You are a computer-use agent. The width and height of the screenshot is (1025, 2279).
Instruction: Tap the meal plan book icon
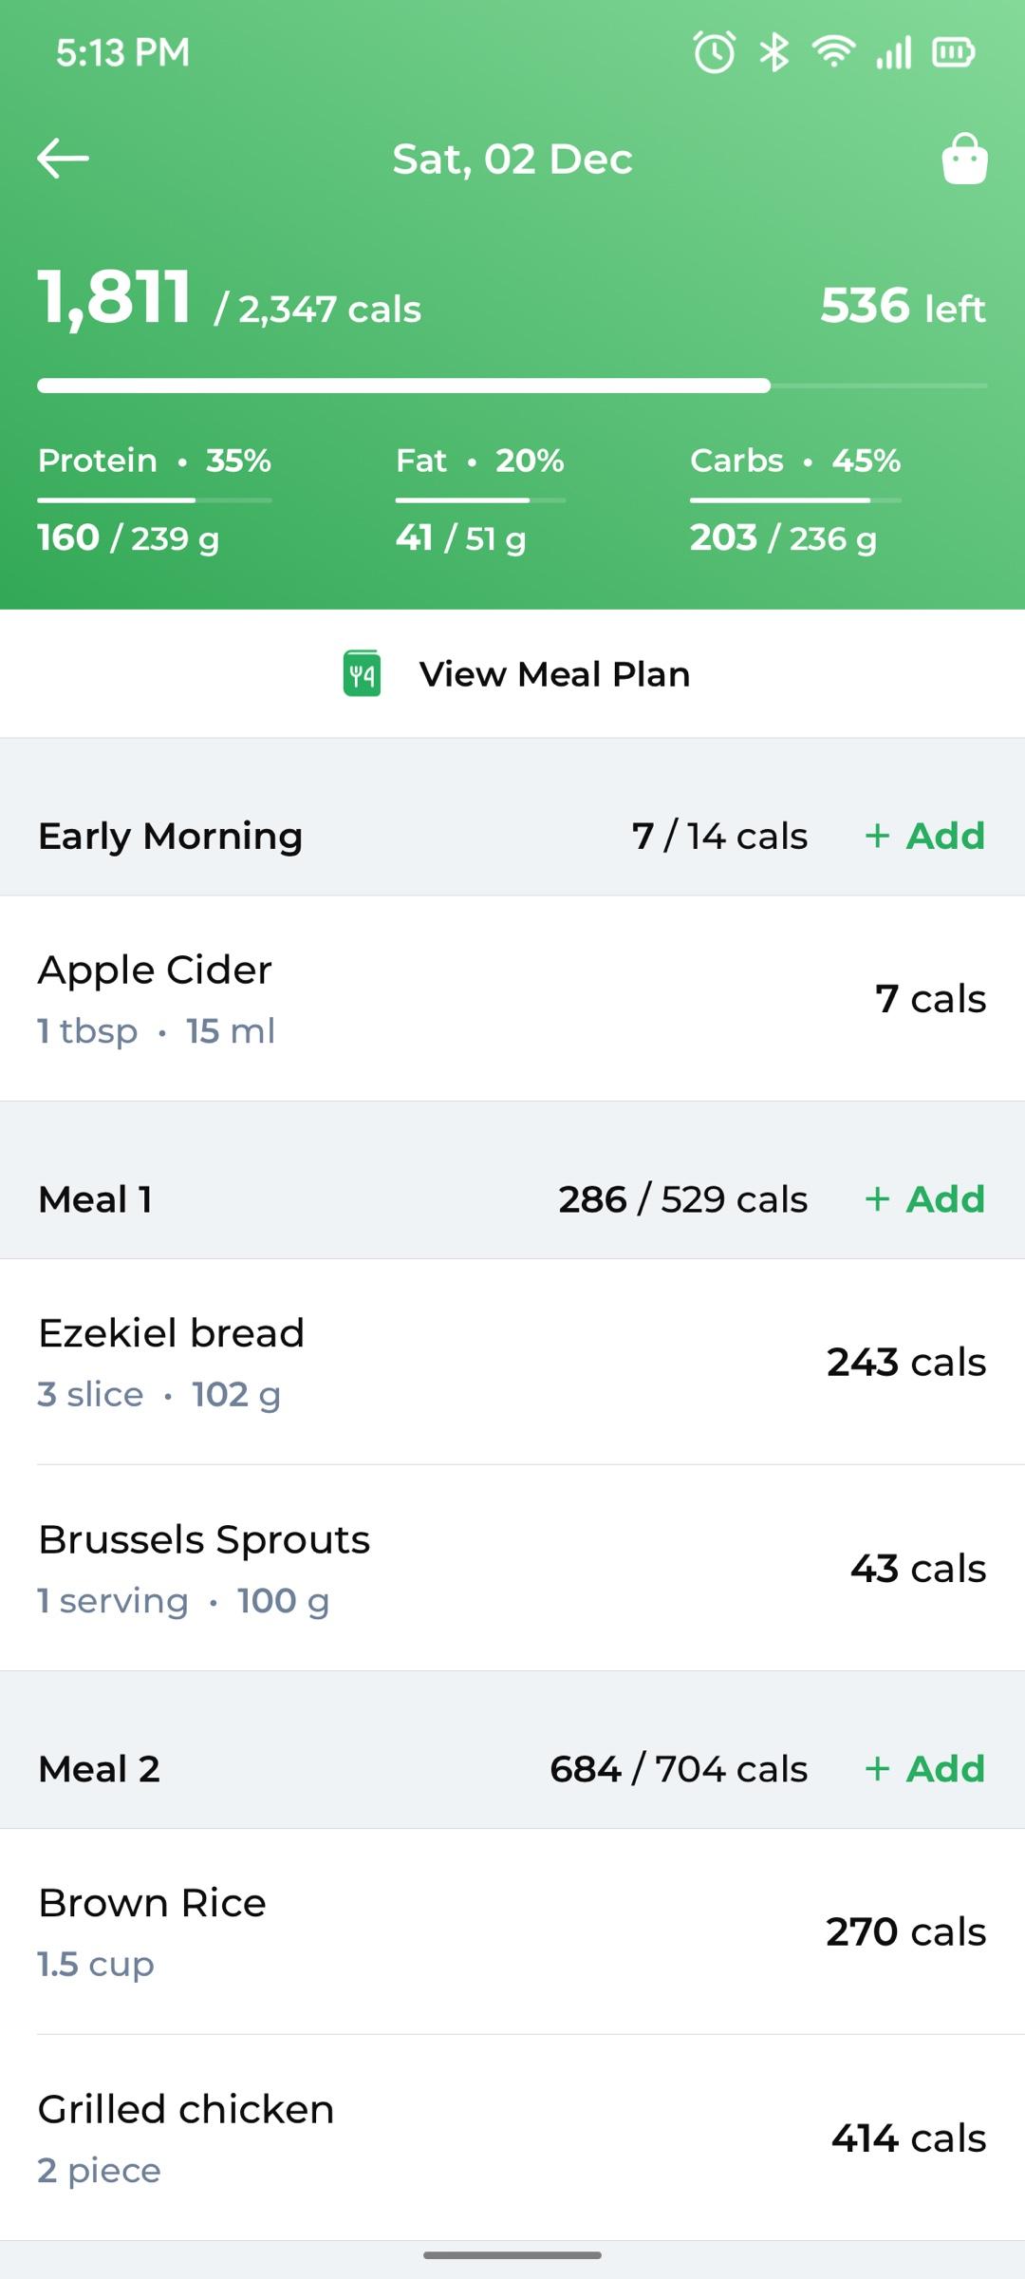click(362, 674)
